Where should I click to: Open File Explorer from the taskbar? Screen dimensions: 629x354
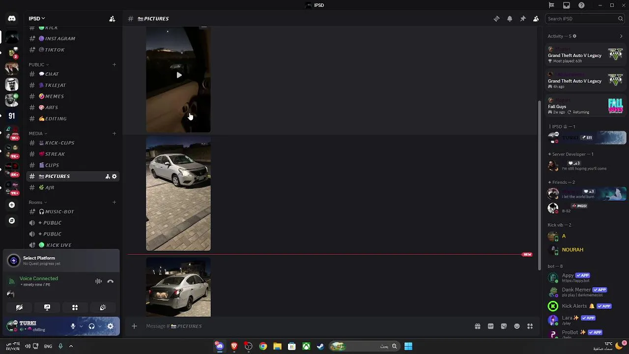277,347
